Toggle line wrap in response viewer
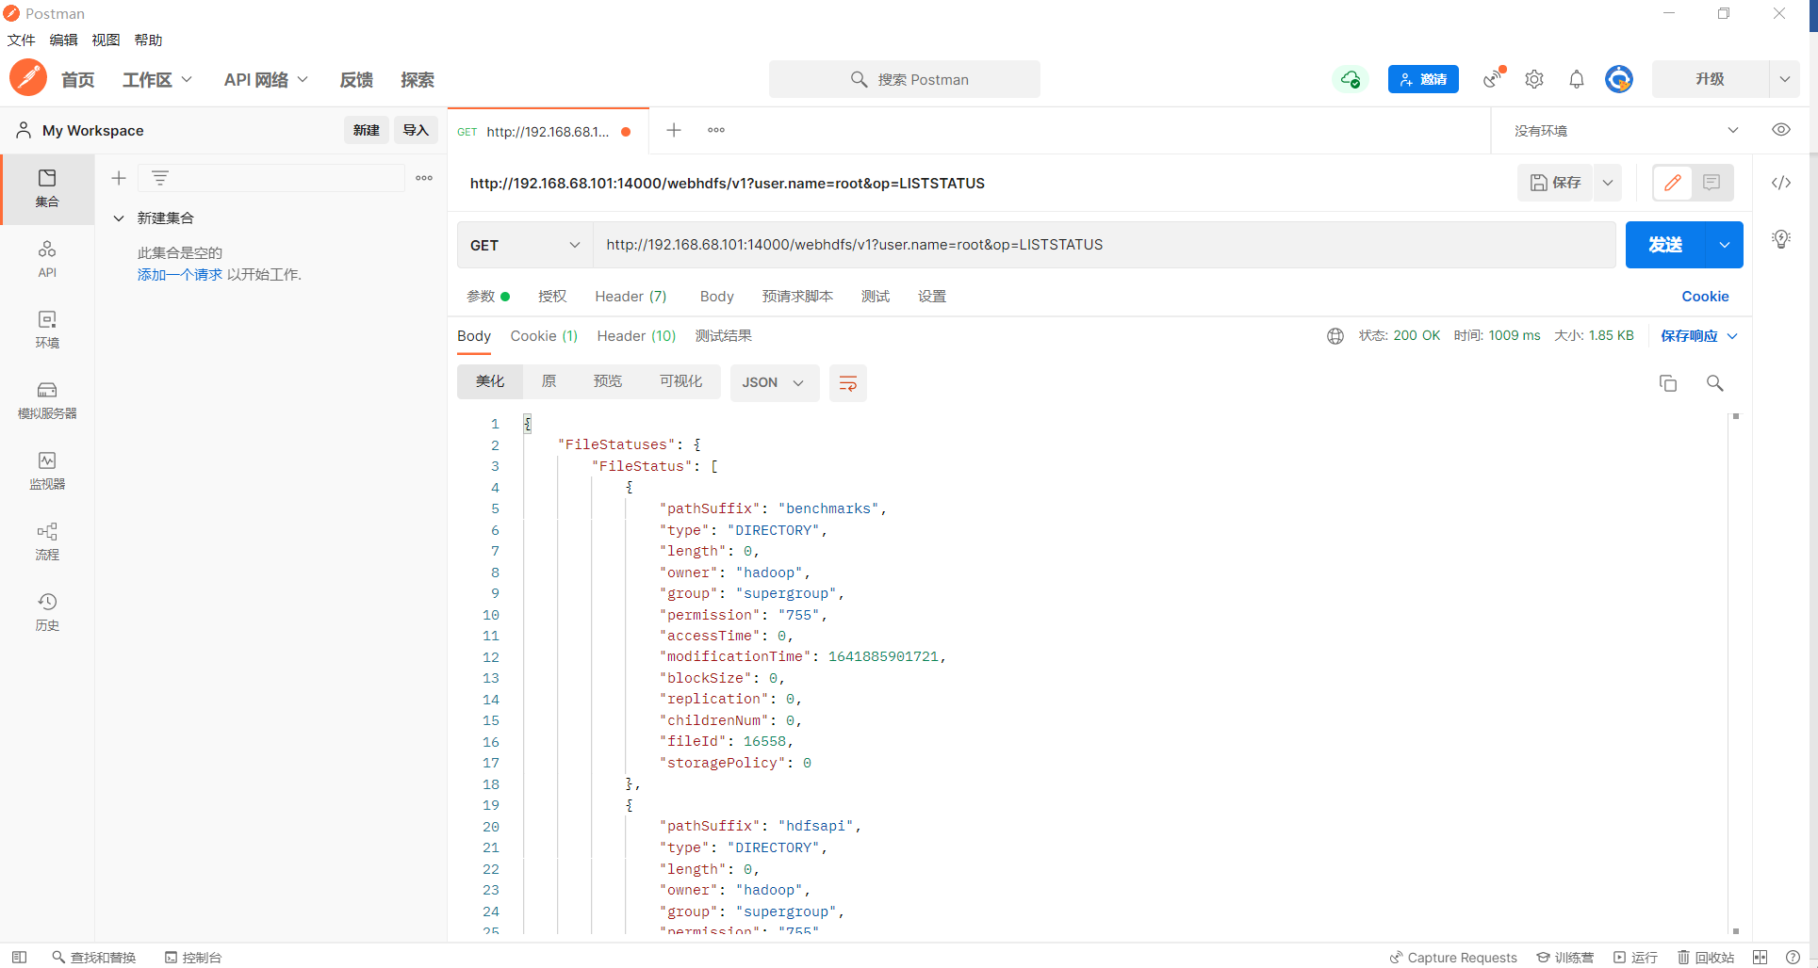1818x968 pixels. coord(847,383)
